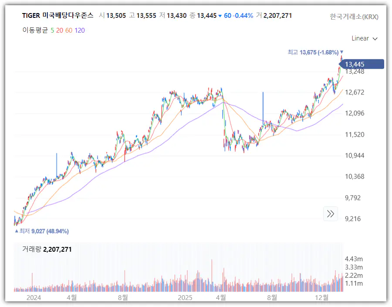Click the double-chevron jump-to-latest button
The width and height of the screenshot is (392, 307).
point(331,213)
